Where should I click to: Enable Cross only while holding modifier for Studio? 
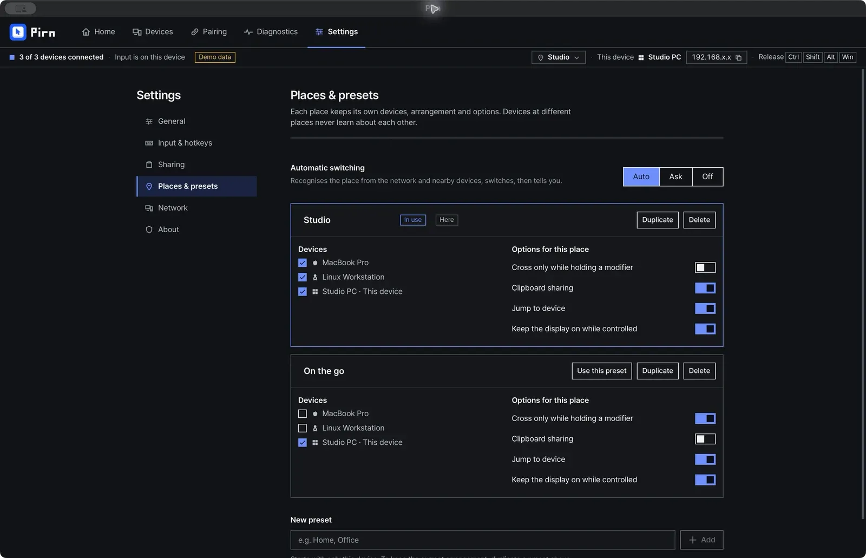pos(705,267)
